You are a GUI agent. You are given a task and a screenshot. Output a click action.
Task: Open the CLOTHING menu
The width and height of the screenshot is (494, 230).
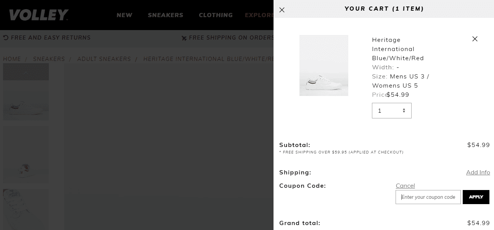click(216, 15)
